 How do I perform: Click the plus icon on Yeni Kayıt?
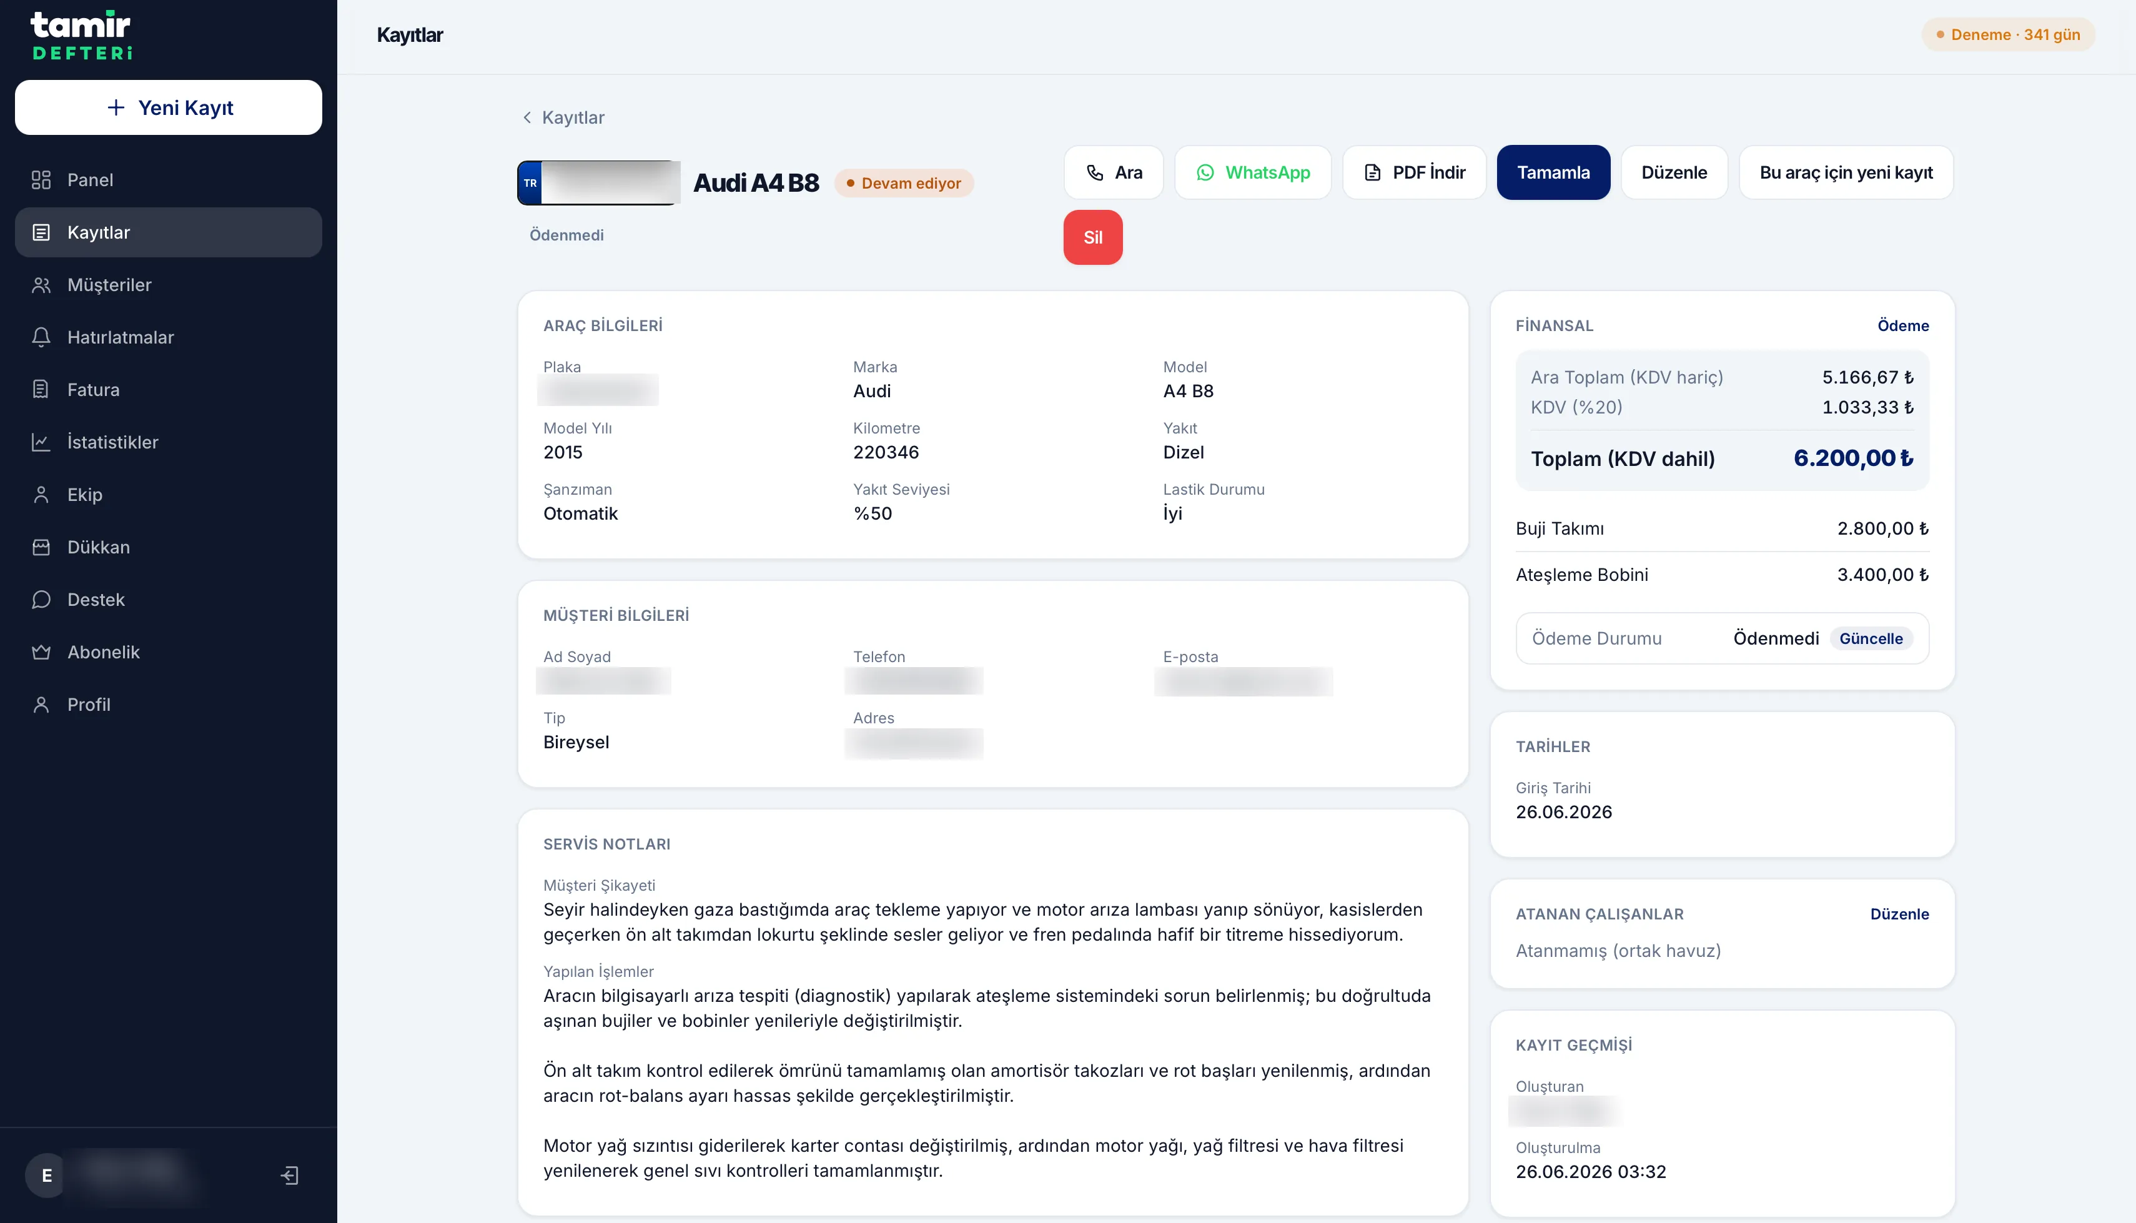[116, 107]
